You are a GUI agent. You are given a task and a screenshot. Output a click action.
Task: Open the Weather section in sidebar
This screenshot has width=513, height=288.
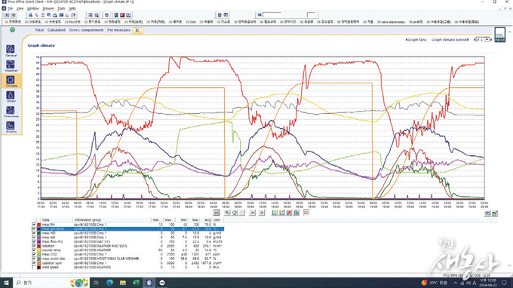11,66
